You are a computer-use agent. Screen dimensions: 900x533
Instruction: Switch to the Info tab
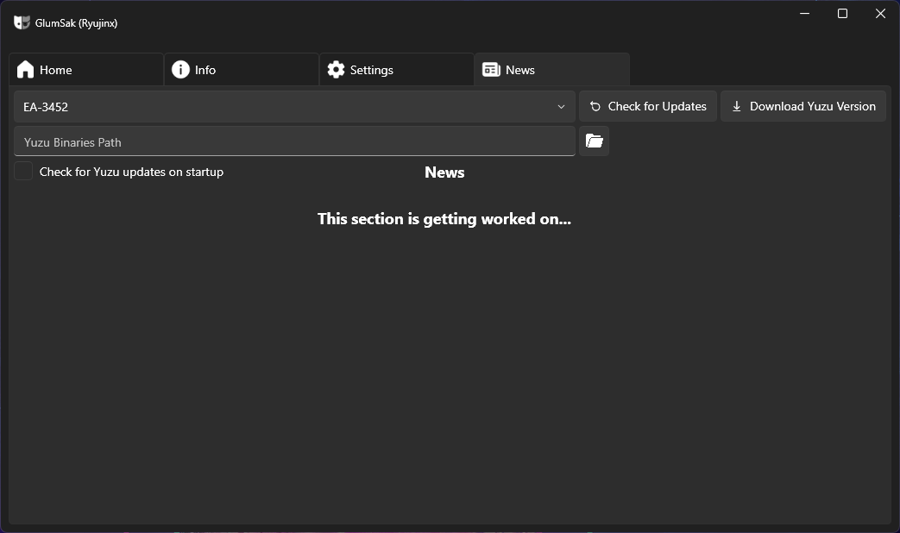(241, 70)
